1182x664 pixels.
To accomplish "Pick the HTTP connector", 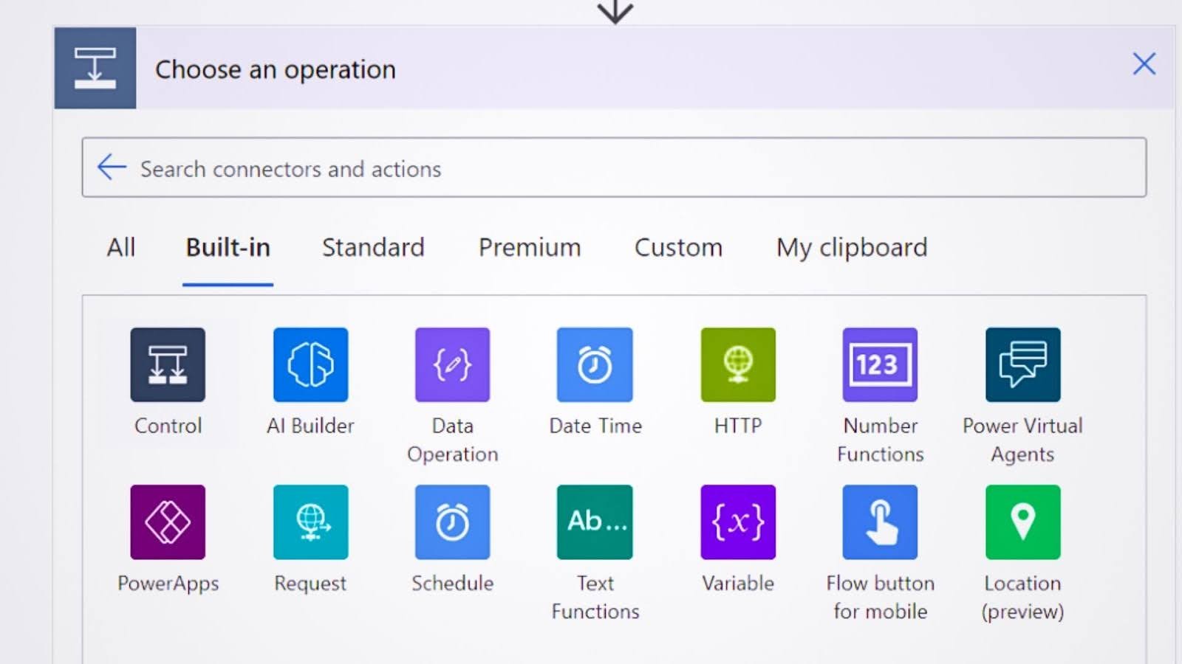I will [x=738, y=365].
